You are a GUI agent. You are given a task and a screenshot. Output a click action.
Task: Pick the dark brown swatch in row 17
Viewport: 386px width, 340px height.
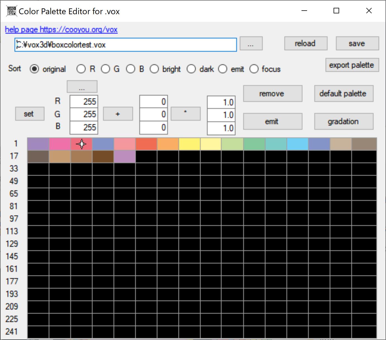(x=103, y=157)
